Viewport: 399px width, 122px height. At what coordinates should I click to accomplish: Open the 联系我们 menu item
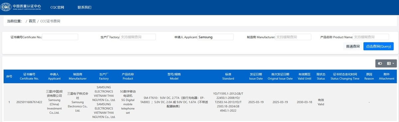click(x=84, y=7)
